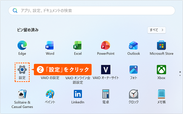Open the ペイント app
Screen dimensions: 183x114
[50, 94]
